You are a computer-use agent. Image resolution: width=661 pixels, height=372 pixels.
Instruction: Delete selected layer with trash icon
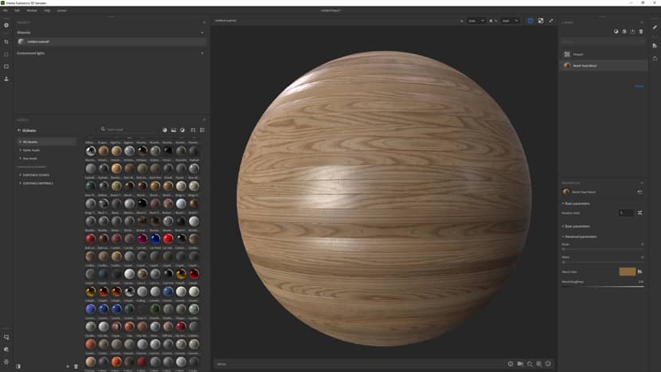point(641,32)
